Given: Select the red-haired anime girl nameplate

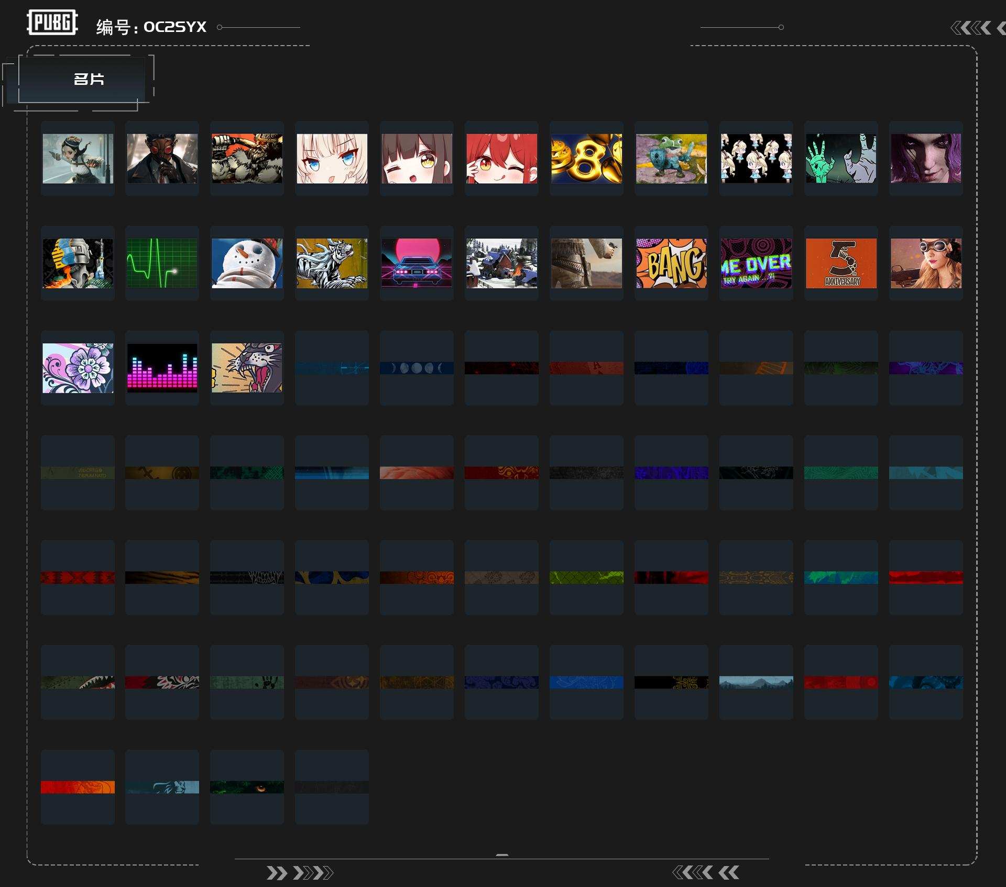Looking at the screenshot, I should 502,158.
